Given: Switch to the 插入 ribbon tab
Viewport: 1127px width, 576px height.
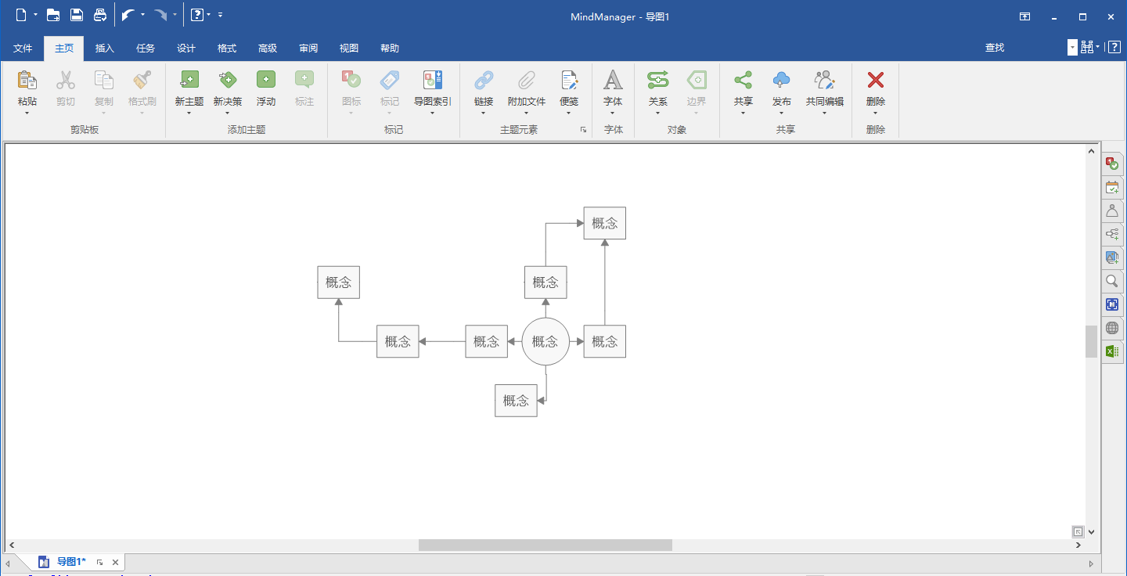Looking at the screenshot, I should pyautogui.click(x=104, y=48).
